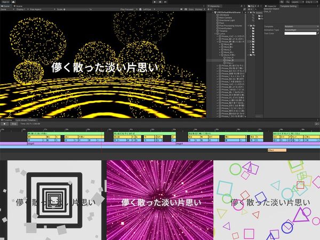The width and height of the screenshot is (320, 240).
Task: Select Main Camera in Hierarchy
Action: (x=225, y=18)
